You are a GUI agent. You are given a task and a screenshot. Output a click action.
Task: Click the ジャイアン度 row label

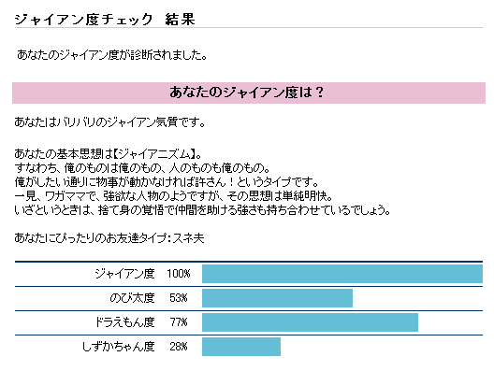click(124, 274)
